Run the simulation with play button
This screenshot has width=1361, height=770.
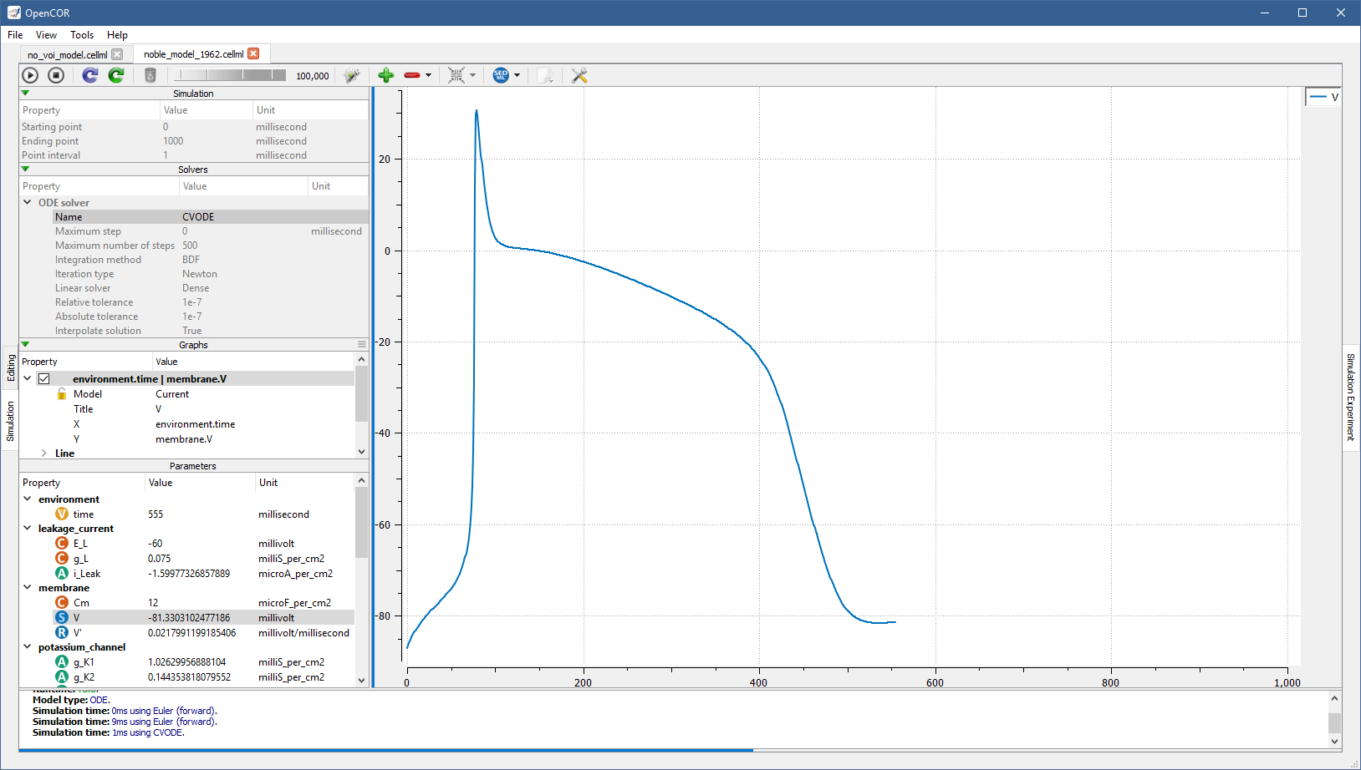tap(30, 75)
